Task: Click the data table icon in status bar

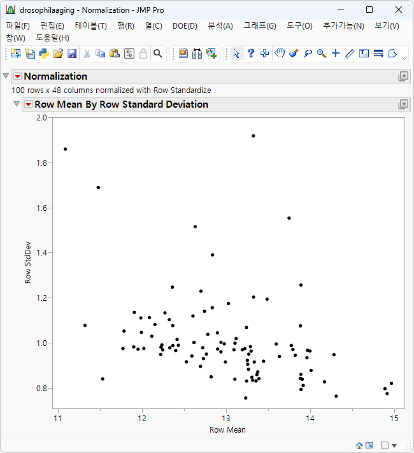Action: [369, 445]
